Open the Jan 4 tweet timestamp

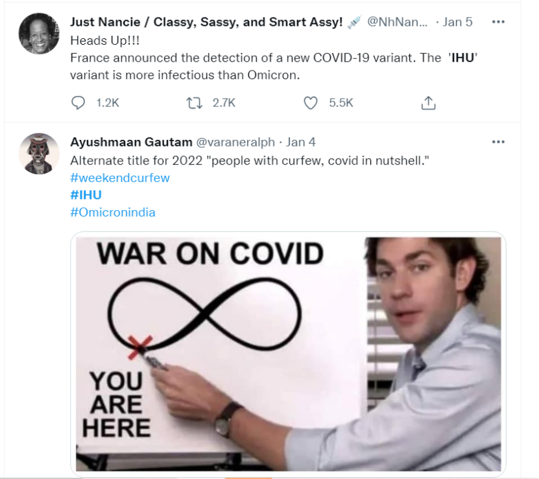coord(301,142)
